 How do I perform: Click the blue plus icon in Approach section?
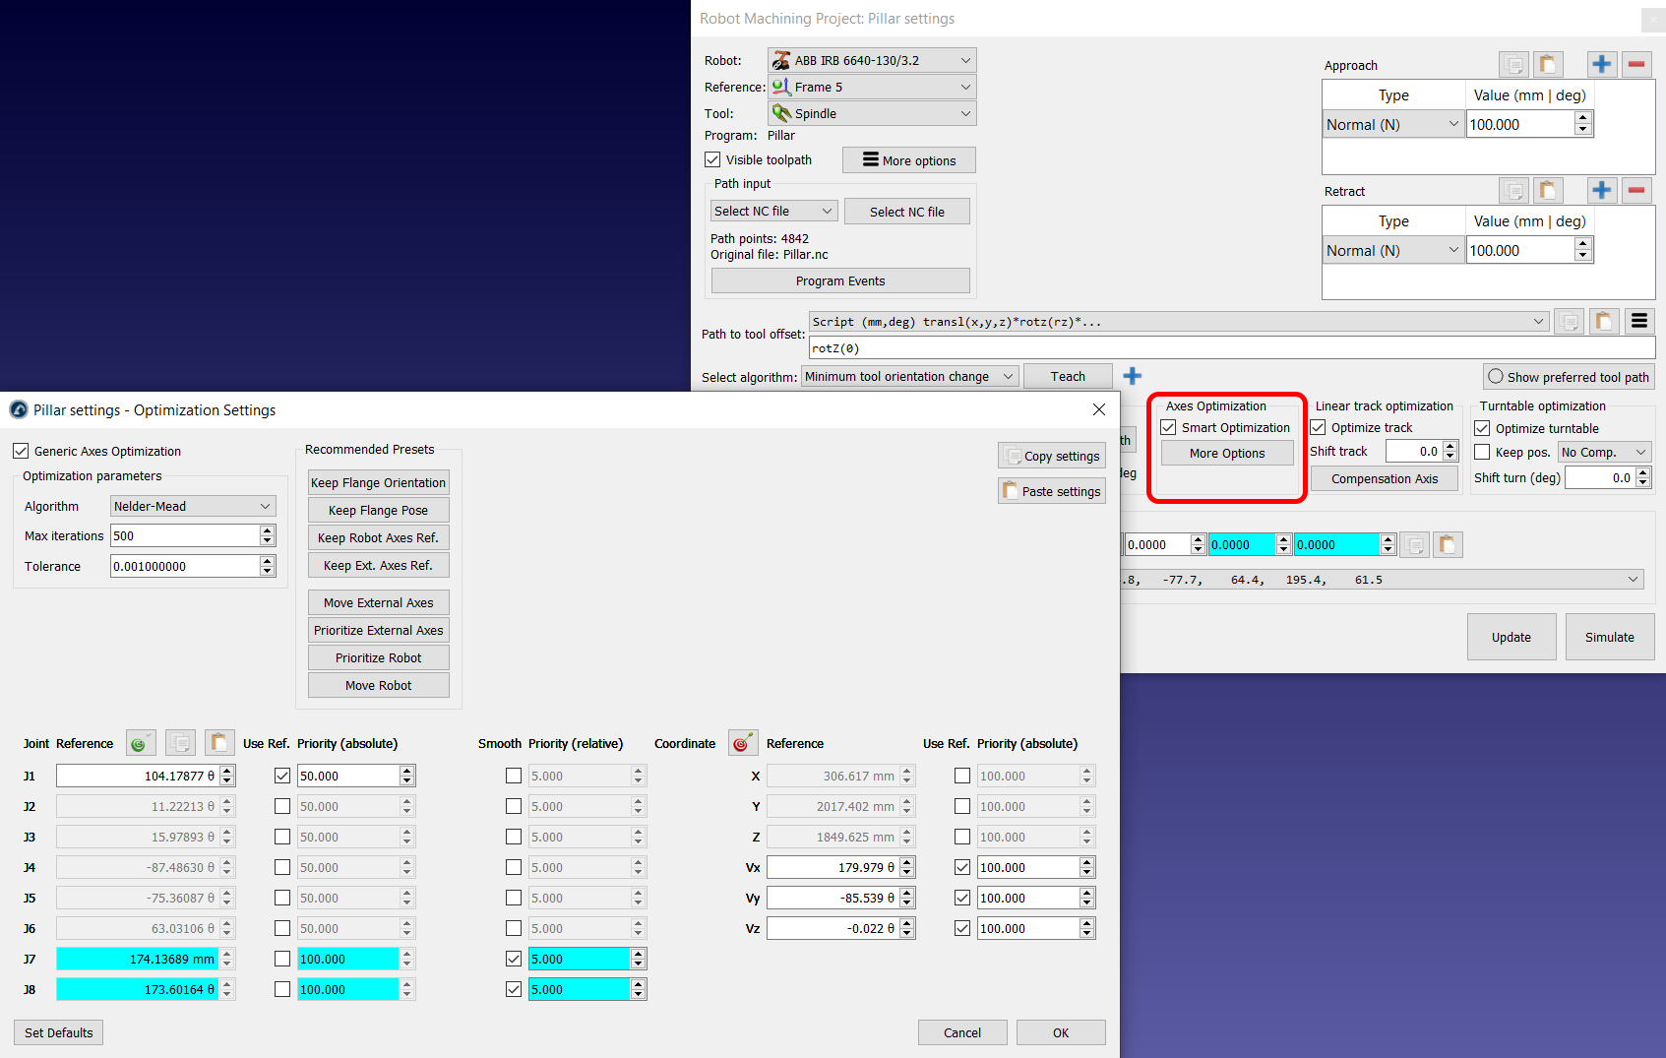coord(1601,65)
